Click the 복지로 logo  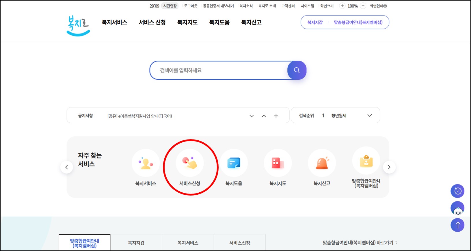coord(78,26)
